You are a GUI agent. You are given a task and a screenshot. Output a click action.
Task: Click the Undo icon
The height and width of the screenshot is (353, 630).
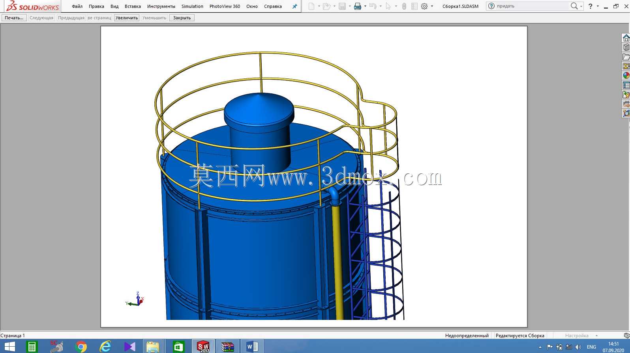(x=373, y=6)
